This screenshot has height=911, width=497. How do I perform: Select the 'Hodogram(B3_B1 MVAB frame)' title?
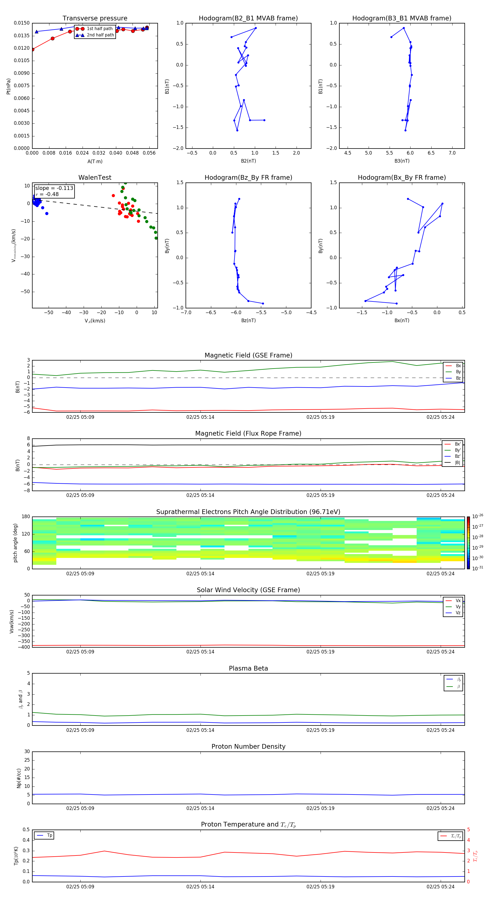(x=402, y=18)
